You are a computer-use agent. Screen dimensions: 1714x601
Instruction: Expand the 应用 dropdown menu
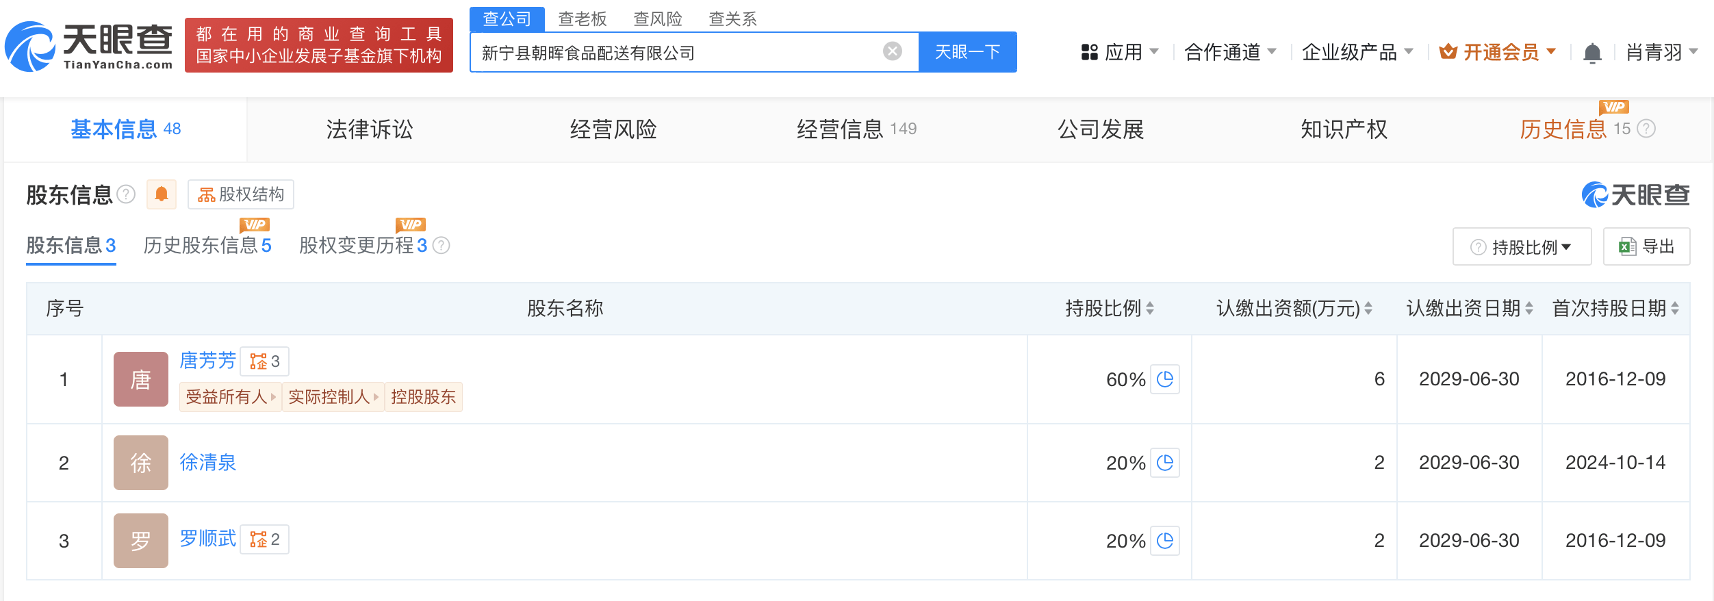[x=1119, y=52]
